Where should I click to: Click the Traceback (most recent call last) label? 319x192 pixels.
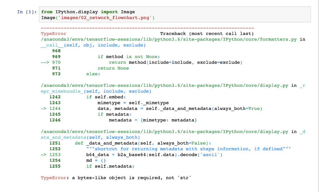[x=207, y=33]
